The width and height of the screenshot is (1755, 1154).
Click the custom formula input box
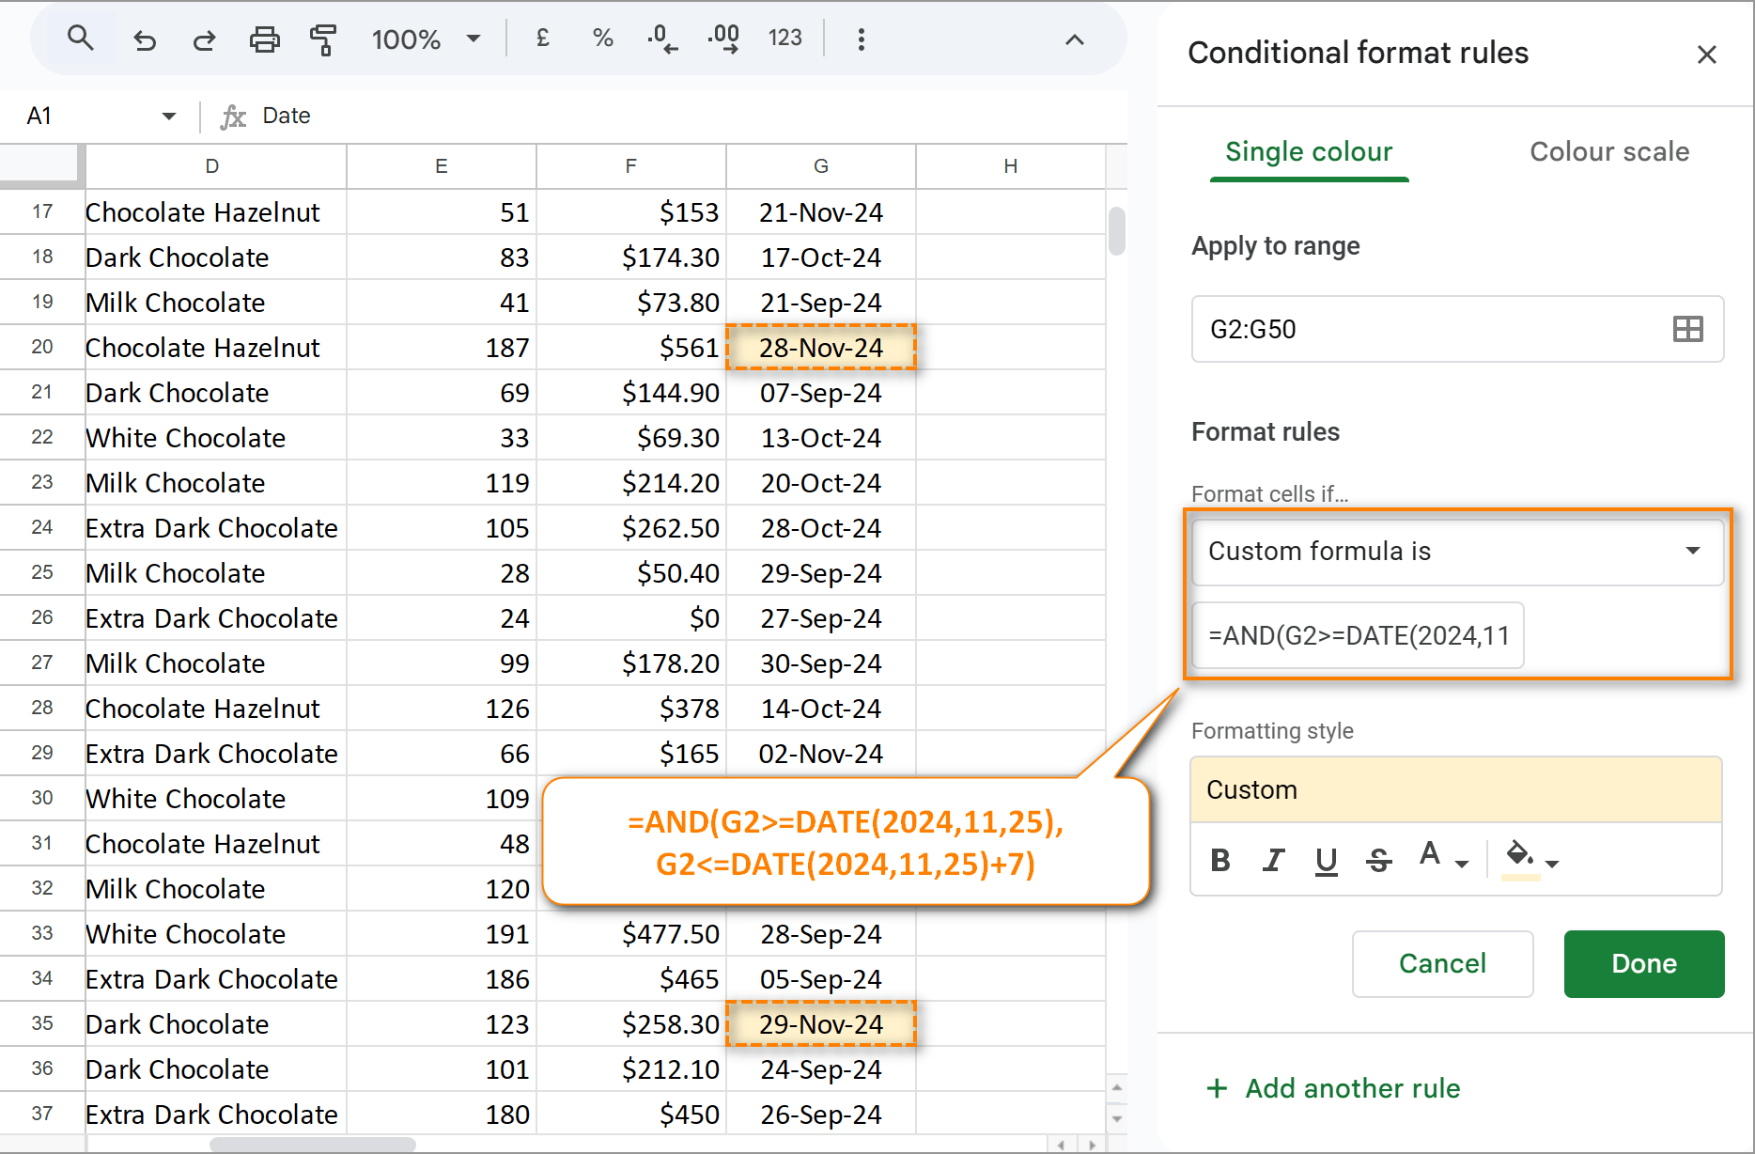pos(1358,635)
